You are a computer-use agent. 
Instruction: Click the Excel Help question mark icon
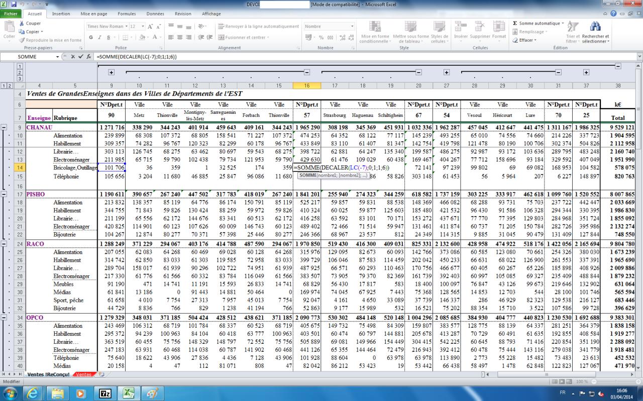click(x=614, y=14)
